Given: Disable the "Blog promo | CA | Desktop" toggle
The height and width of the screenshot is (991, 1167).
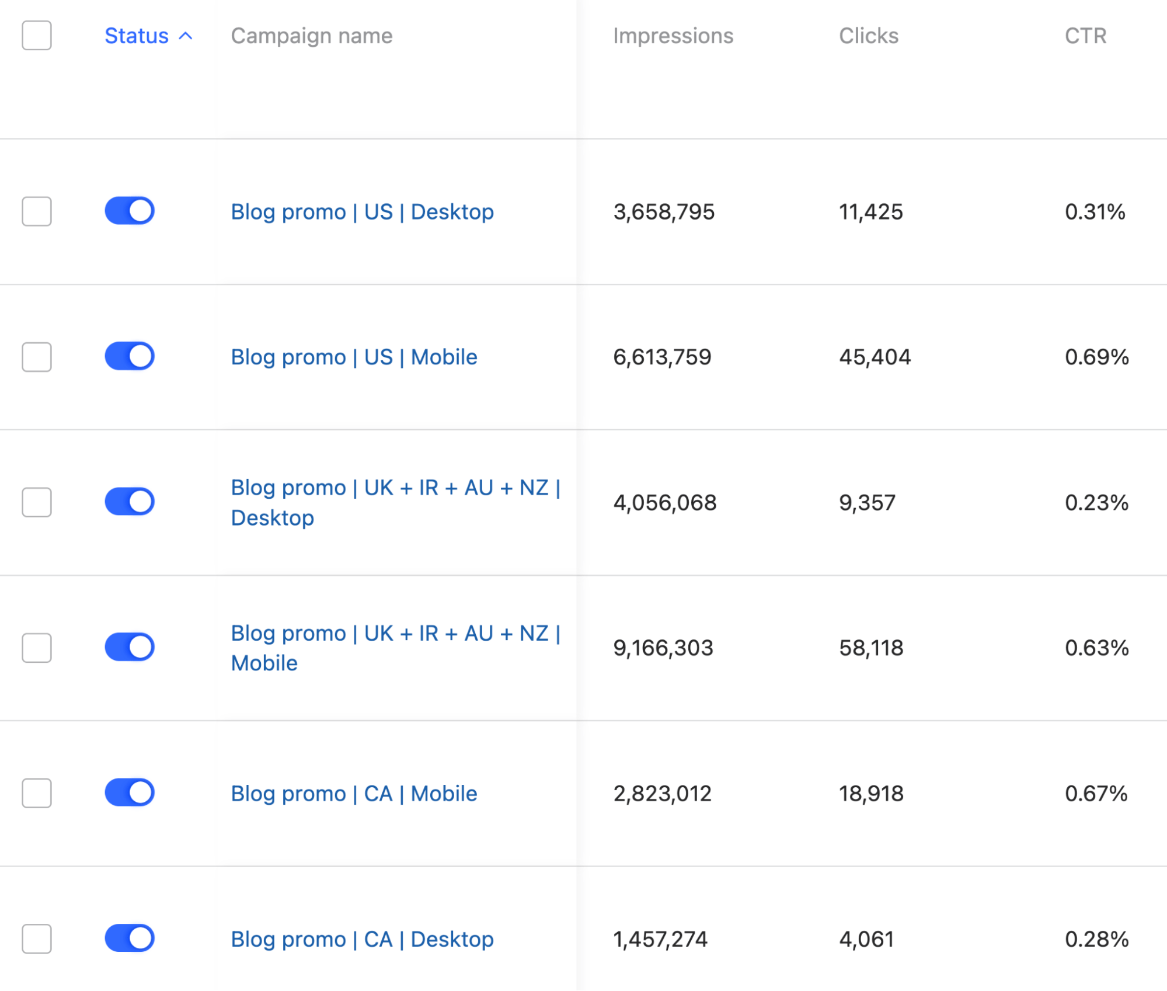Looking at the screenshot, I should coord(130,938).
